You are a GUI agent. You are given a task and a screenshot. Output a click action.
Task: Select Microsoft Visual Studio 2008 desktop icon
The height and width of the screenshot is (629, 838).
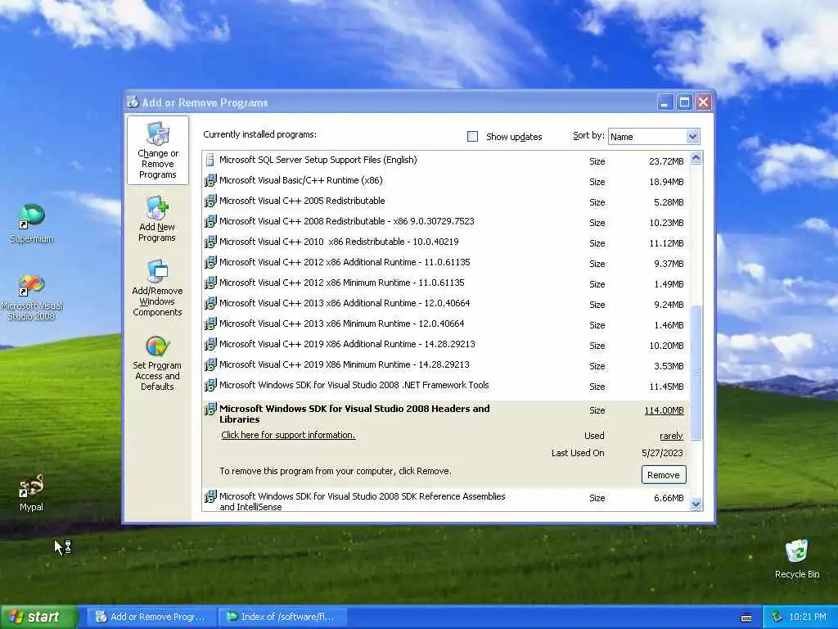(31, 297)
